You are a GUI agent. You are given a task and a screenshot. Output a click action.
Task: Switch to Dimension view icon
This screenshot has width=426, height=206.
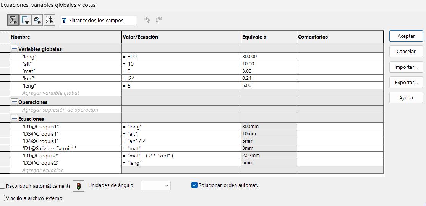37,20
